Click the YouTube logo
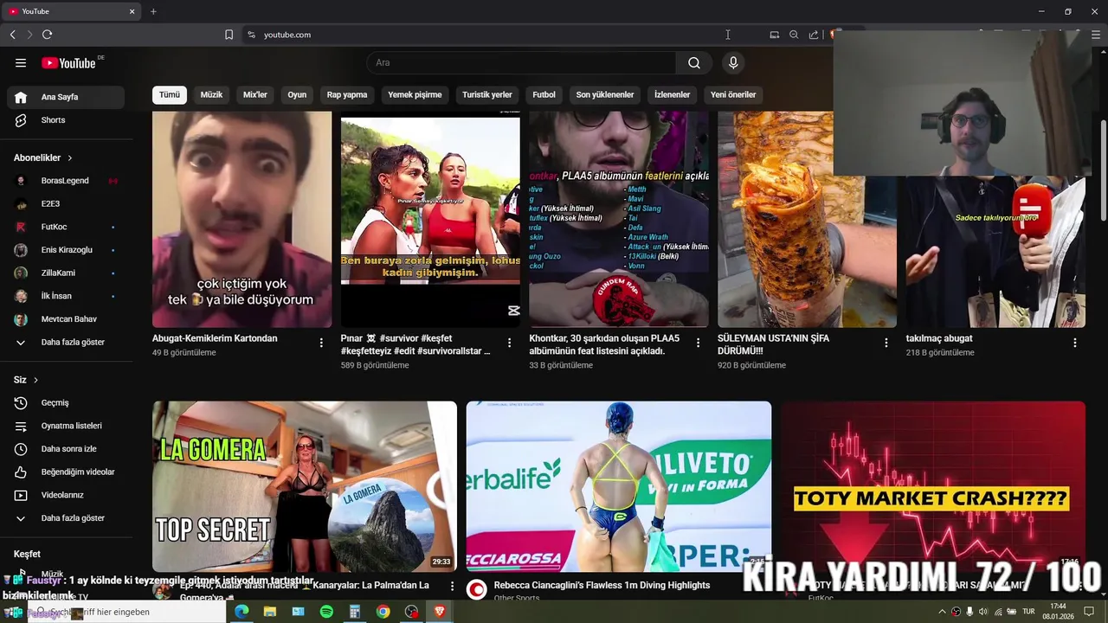 [x=68, y=62]
